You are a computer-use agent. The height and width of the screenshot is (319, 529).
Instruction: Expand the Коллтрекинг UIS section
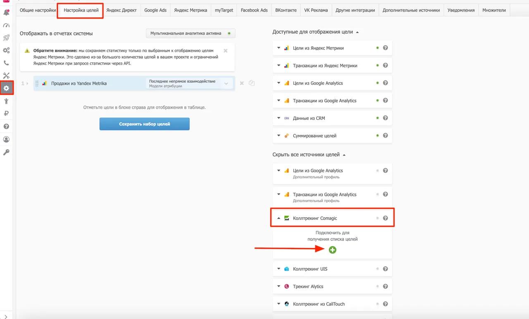click(279, 269)
